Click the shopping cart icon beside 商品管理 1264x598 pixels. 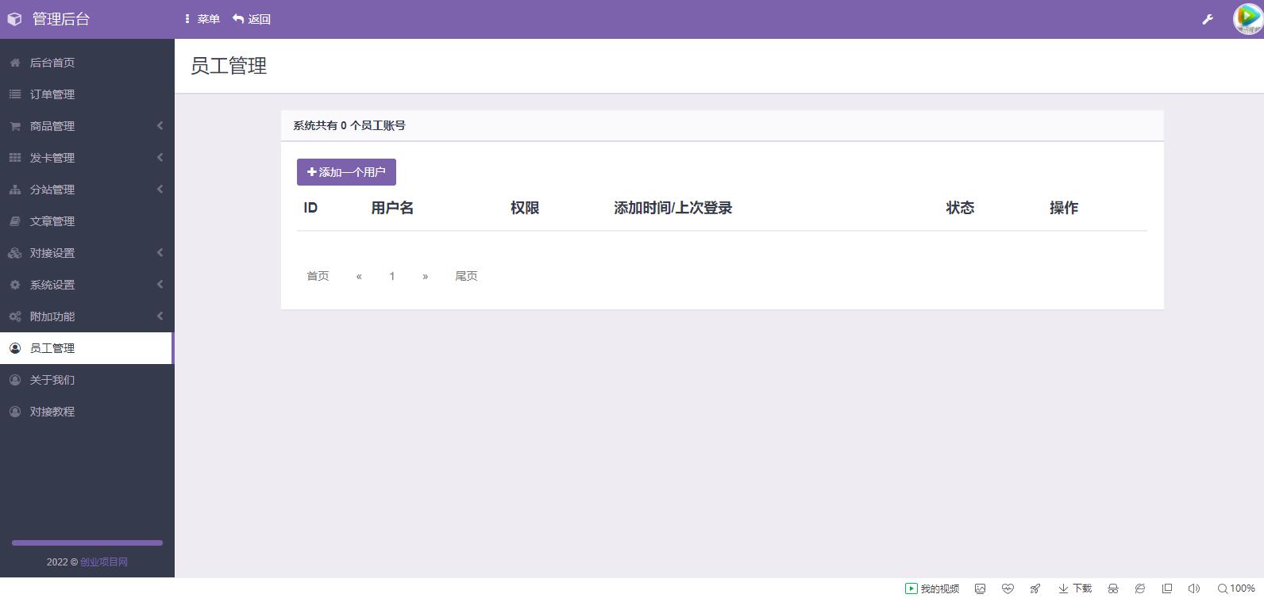tap(15, 126)
